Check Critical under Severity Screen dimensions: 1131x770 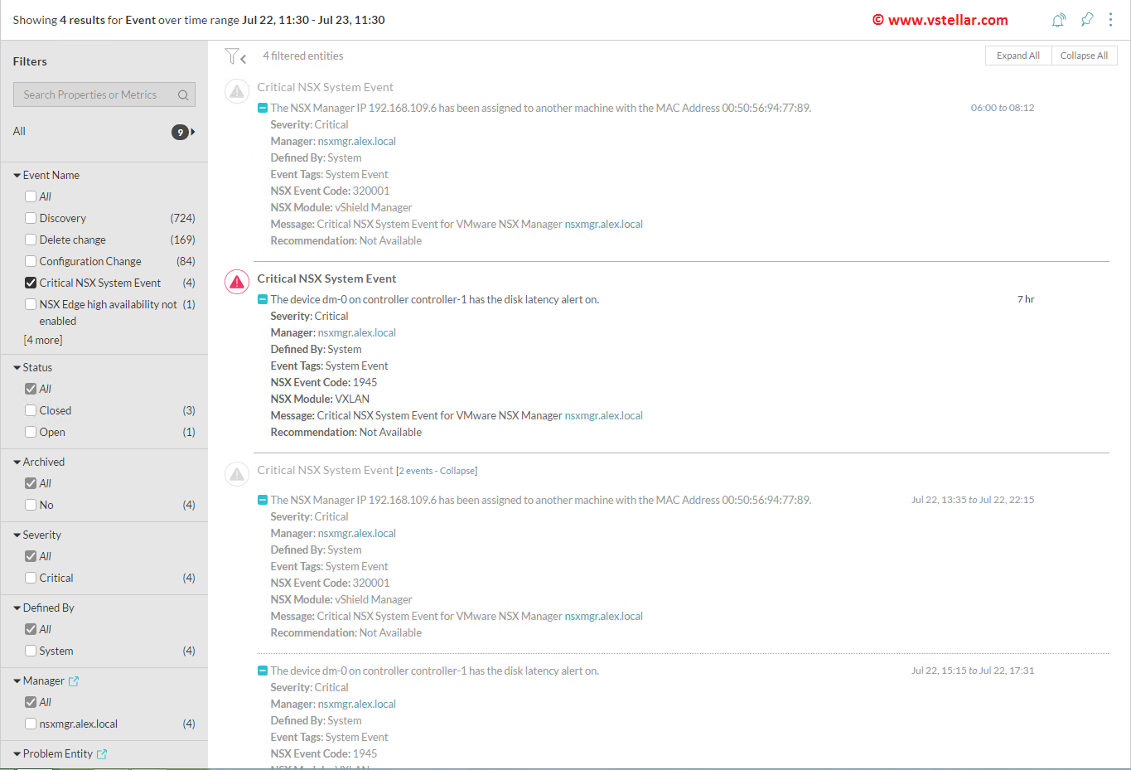point(31,578)
